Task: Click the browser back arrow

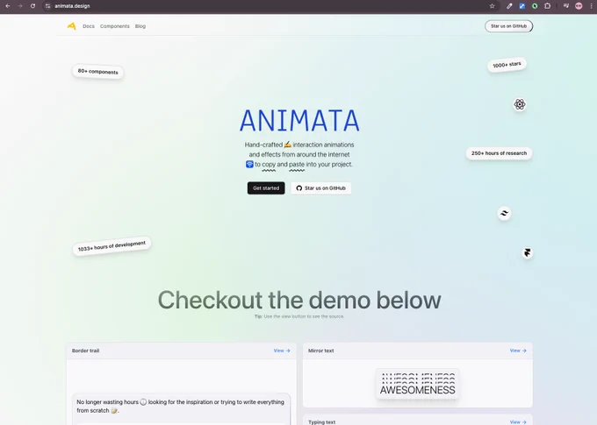Action: pos(8,6)
